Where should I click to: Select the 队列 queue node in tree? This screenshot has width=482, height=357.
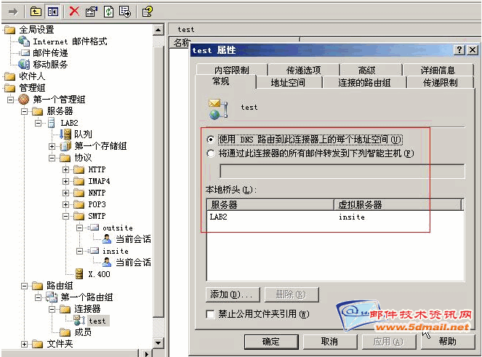click(x=83, y=135)
